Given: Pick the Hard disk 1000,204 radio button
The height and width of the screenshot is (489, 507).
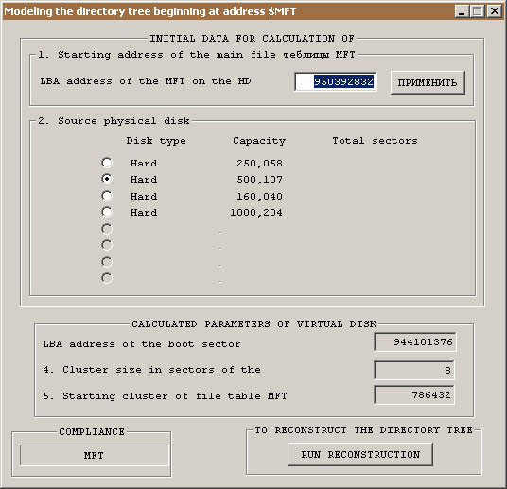Looking at the screenshot, I should pyautogui.click(x=107, y=212).
